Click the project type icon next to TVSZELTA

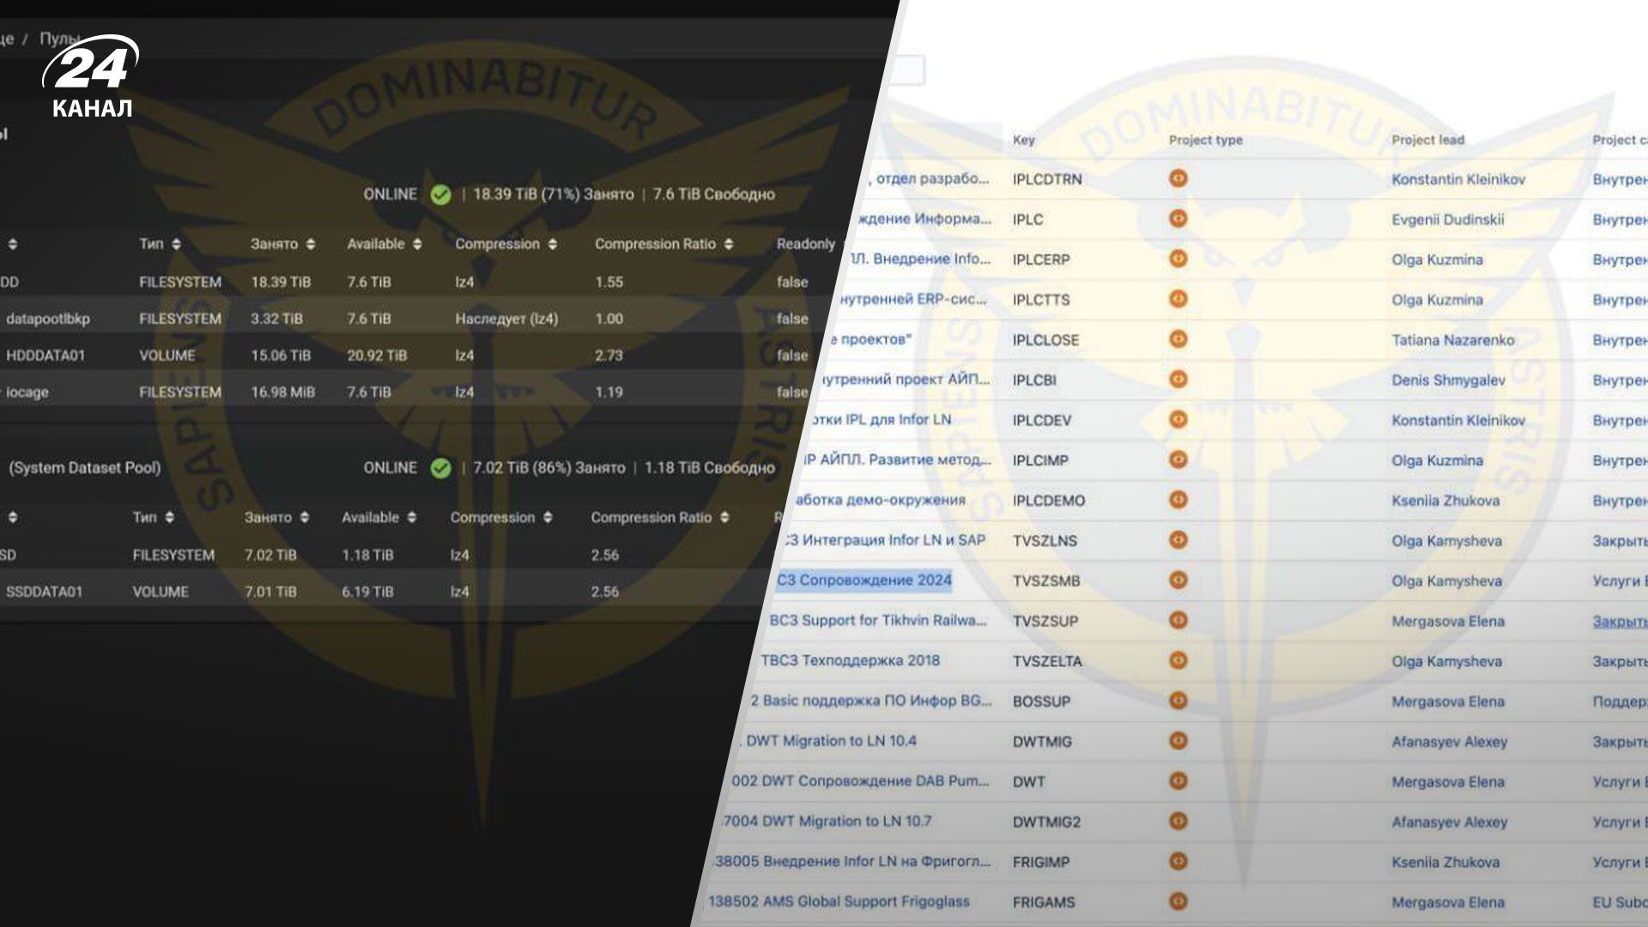coord(1179,661)
